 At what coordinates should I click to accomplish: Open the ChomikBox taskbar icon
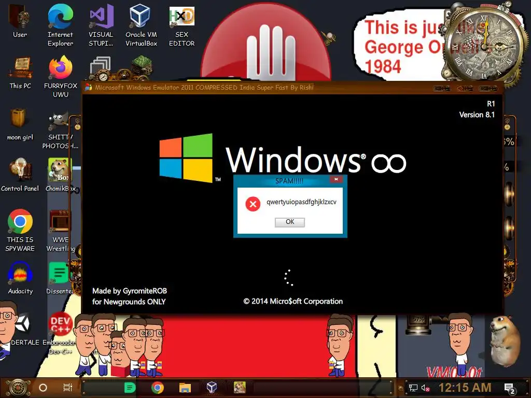tap(240, 388)
